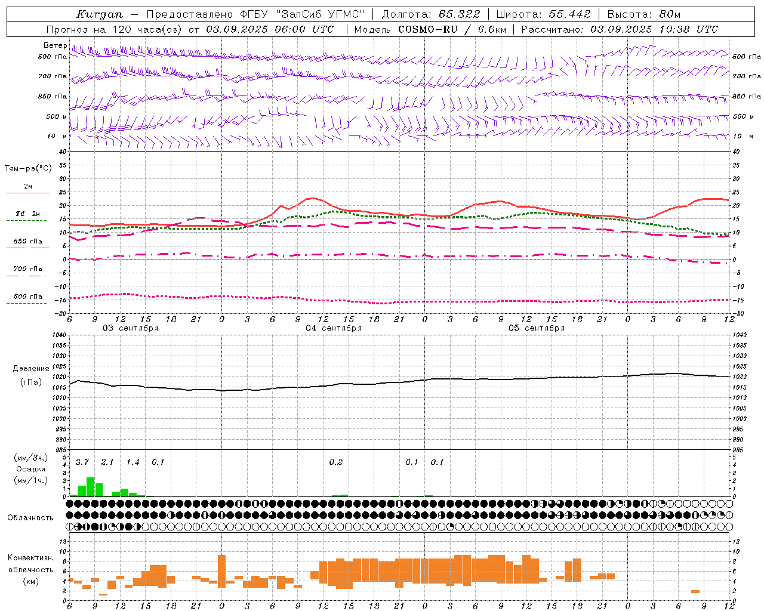This screenshot has width=764, height=611.
Task: Click the dotted pink line sample under the 500 гПа legend
Action: [x=26, y=304]
